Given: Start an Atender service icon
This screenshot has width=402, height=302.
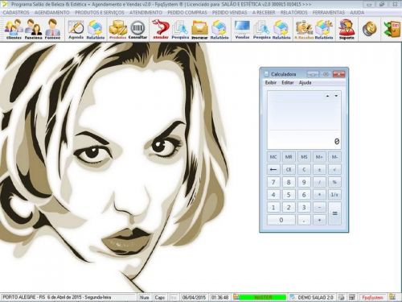Looking at the screenshot, I should (161, 29).
